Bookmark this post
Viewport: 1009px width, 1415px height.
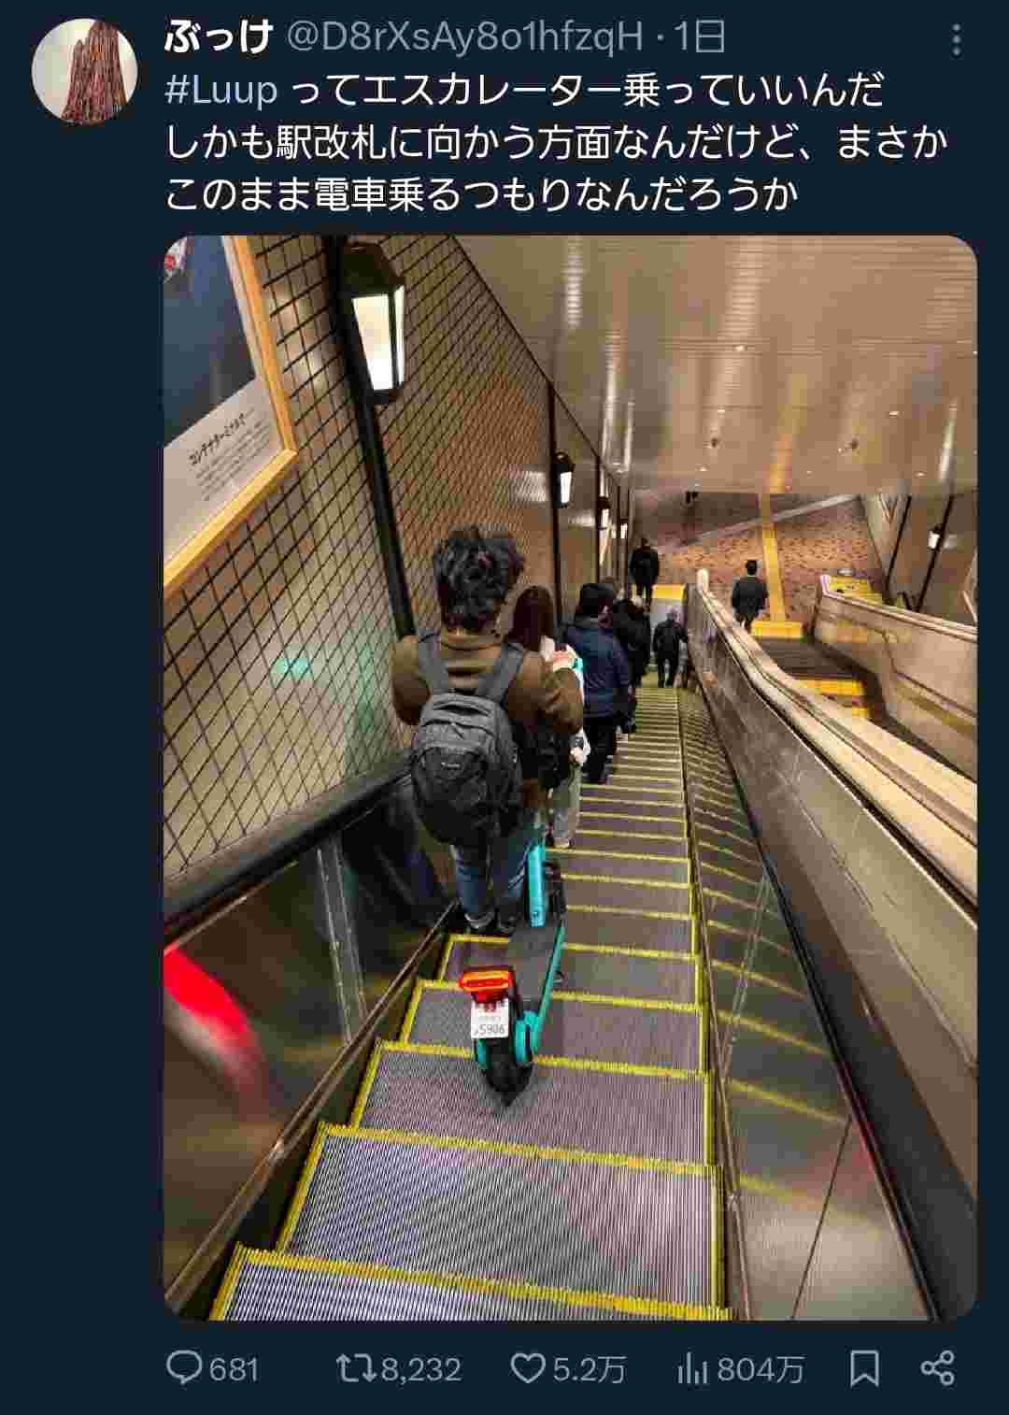[864, 1369]
